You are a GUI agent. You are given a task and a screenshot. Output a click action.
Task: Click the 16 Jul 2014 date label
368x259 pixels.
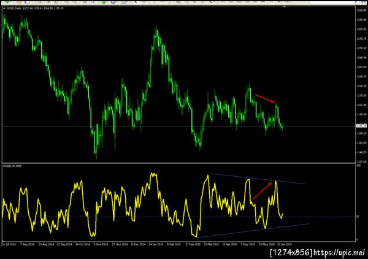pos(9,244)
